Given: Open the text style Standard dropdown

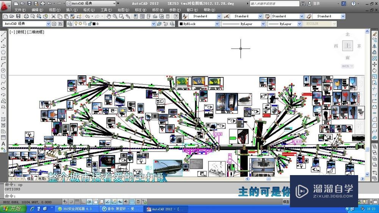Looking at the screenshot, I should click(x=219, y=16).
